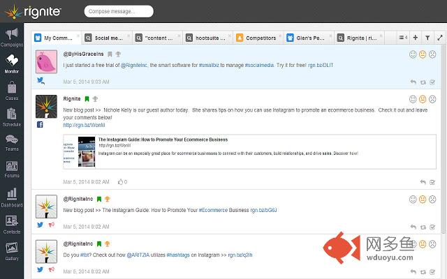
Task: Mark Rignite Facebook post sad sentiment
Action: [x=432, y=99]
